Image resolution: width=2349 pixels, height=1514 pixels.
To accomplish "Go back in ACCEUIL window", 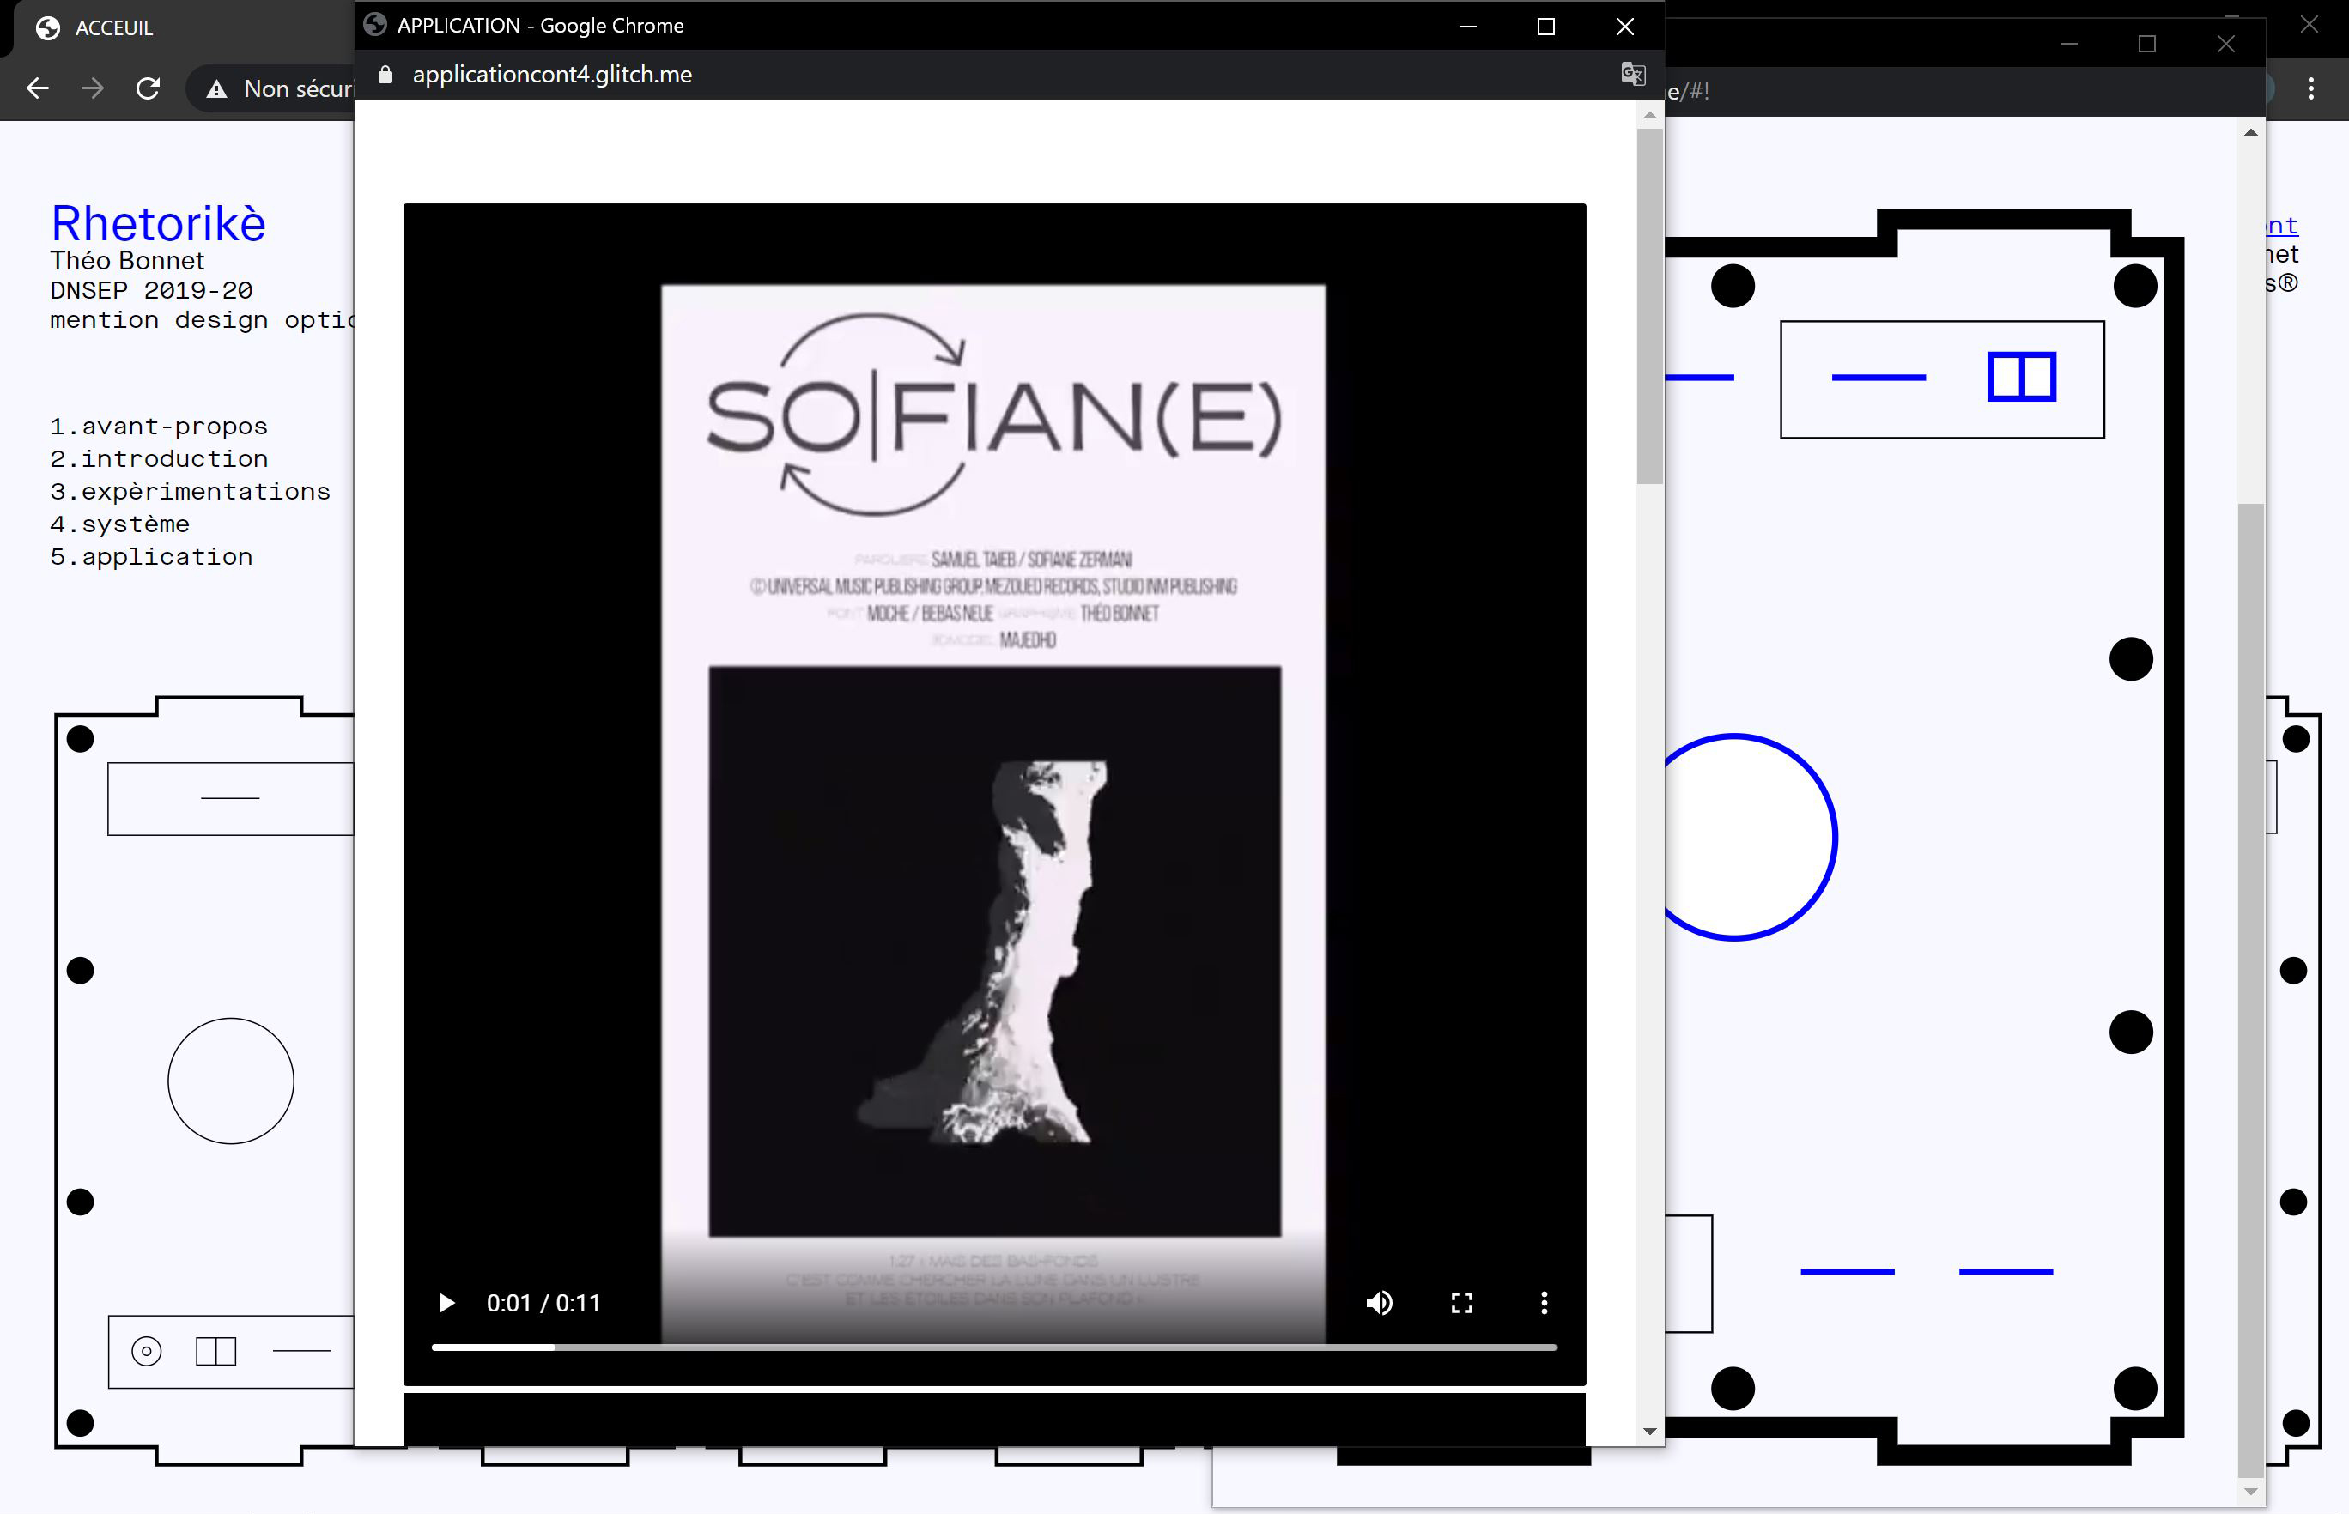I will 38,88.
